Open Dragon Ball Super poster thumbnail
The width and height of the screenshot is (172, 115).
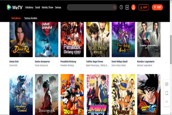(x=72, y=94)
